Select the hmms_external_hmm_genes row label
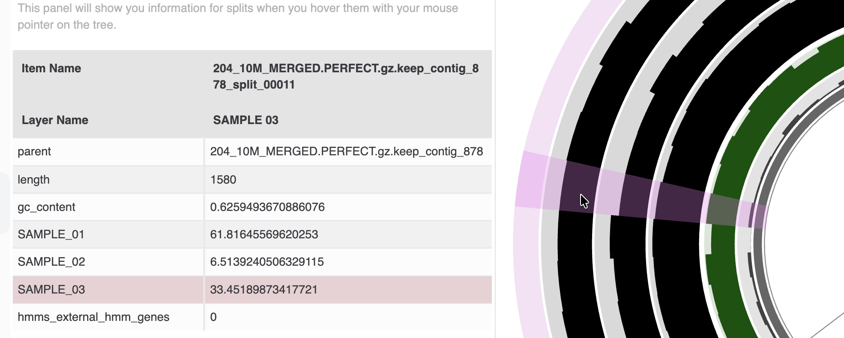Viewport: 844px width, 338px height. [x=93, y=317]
